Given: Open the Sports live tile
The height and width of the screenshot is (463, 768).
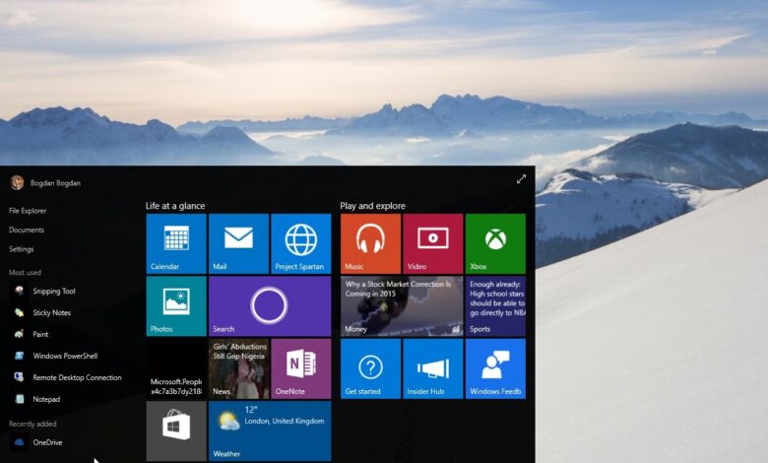Looking at the screenshot, I should (495, 306).
